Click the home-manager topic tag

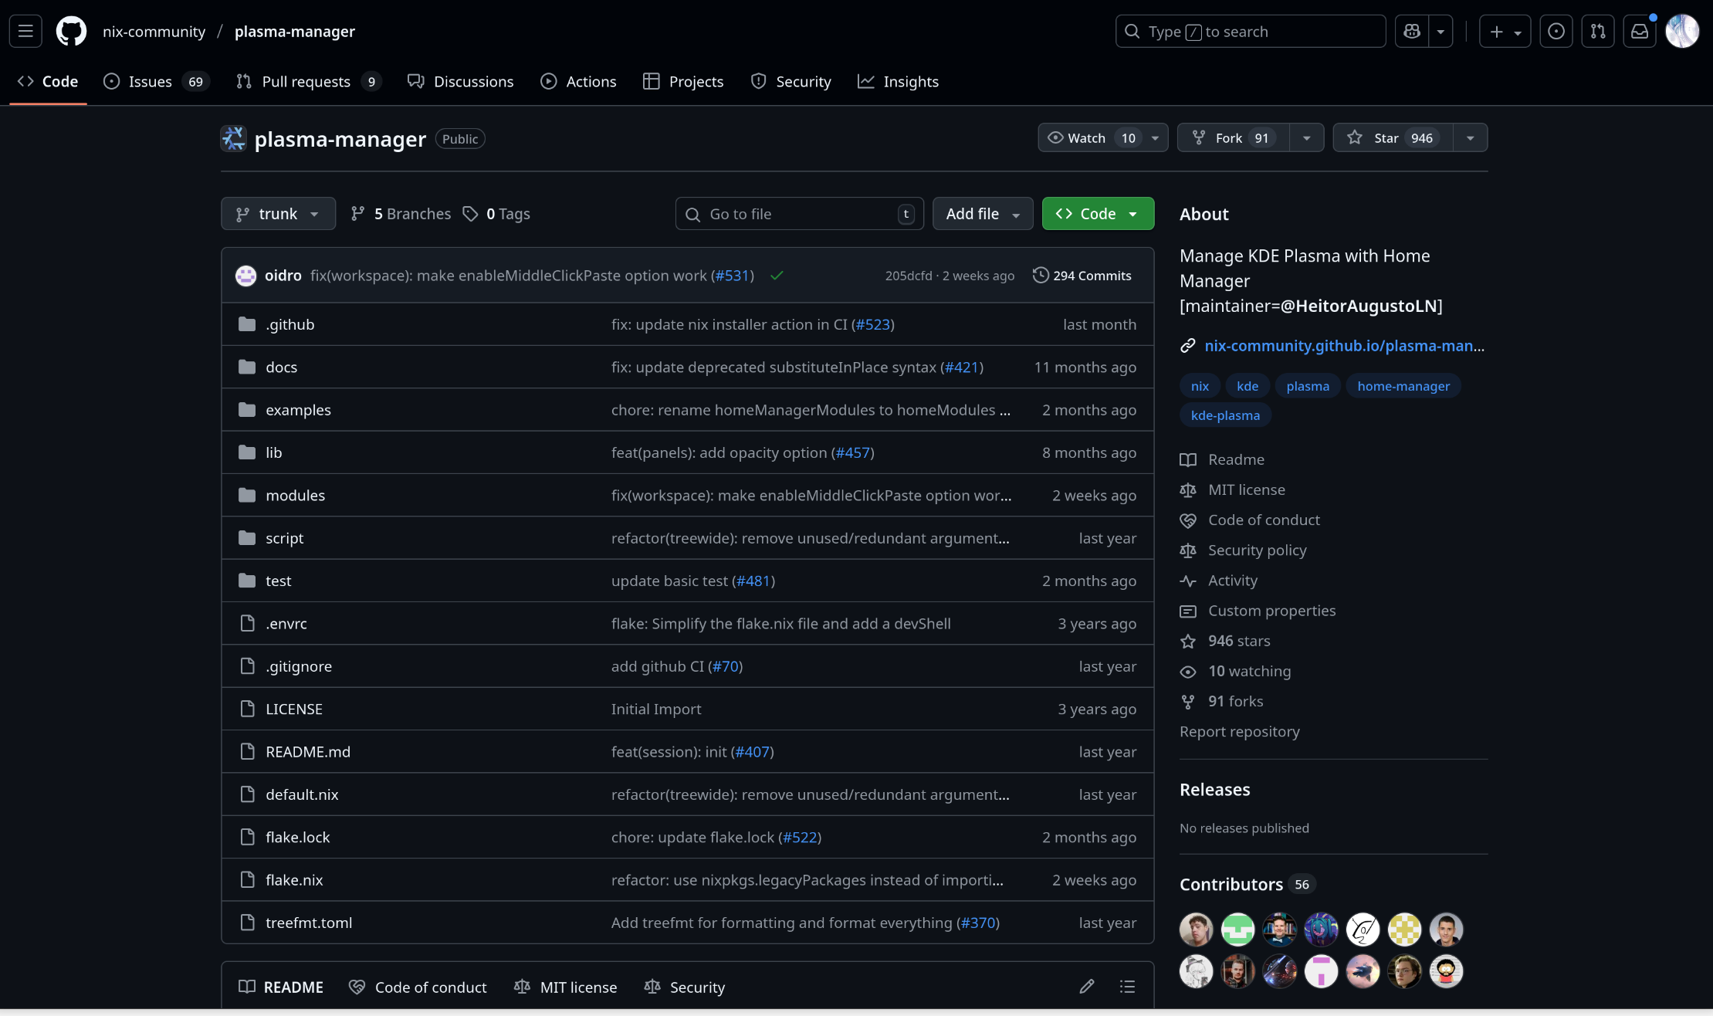1403,386
